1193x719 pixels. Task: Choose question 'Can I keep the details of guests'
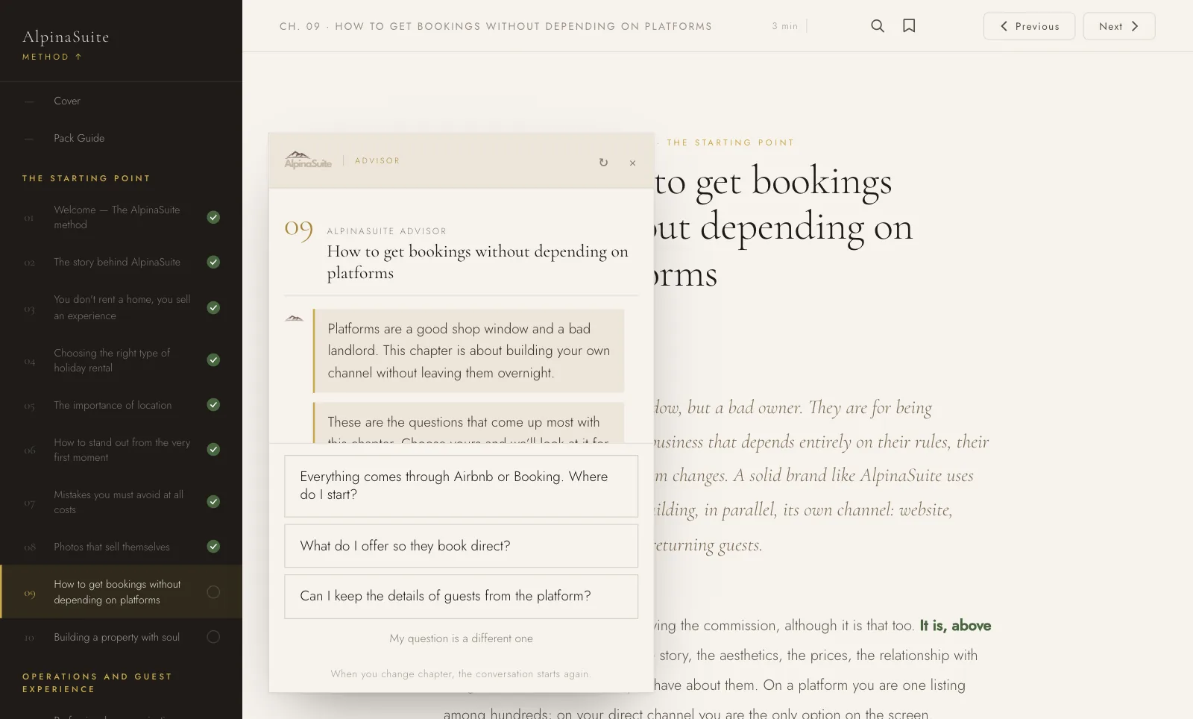[x=461, y=596]
